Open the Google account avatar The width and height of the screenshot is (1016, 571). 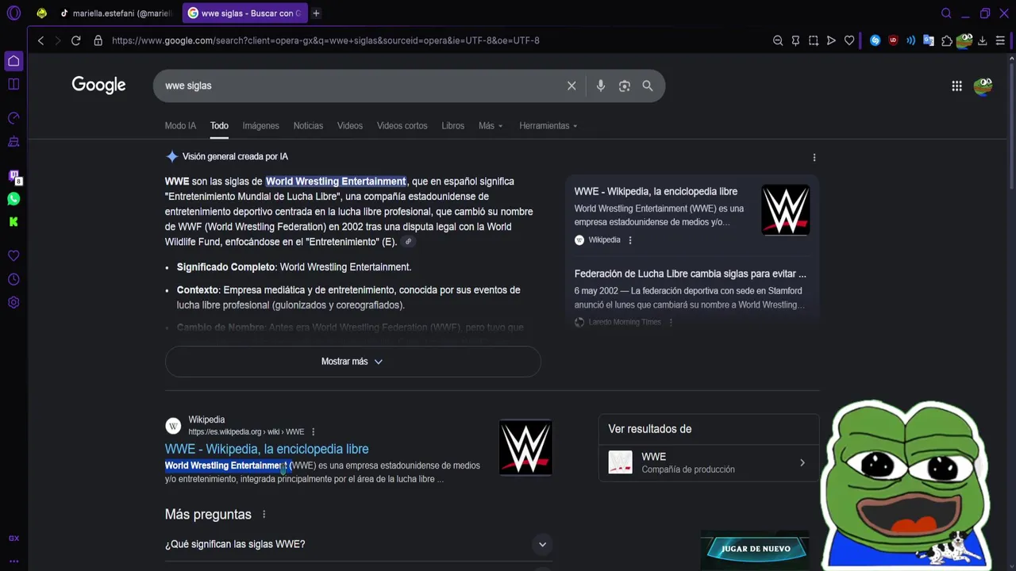pyautogui.click(x=983, y=86)
